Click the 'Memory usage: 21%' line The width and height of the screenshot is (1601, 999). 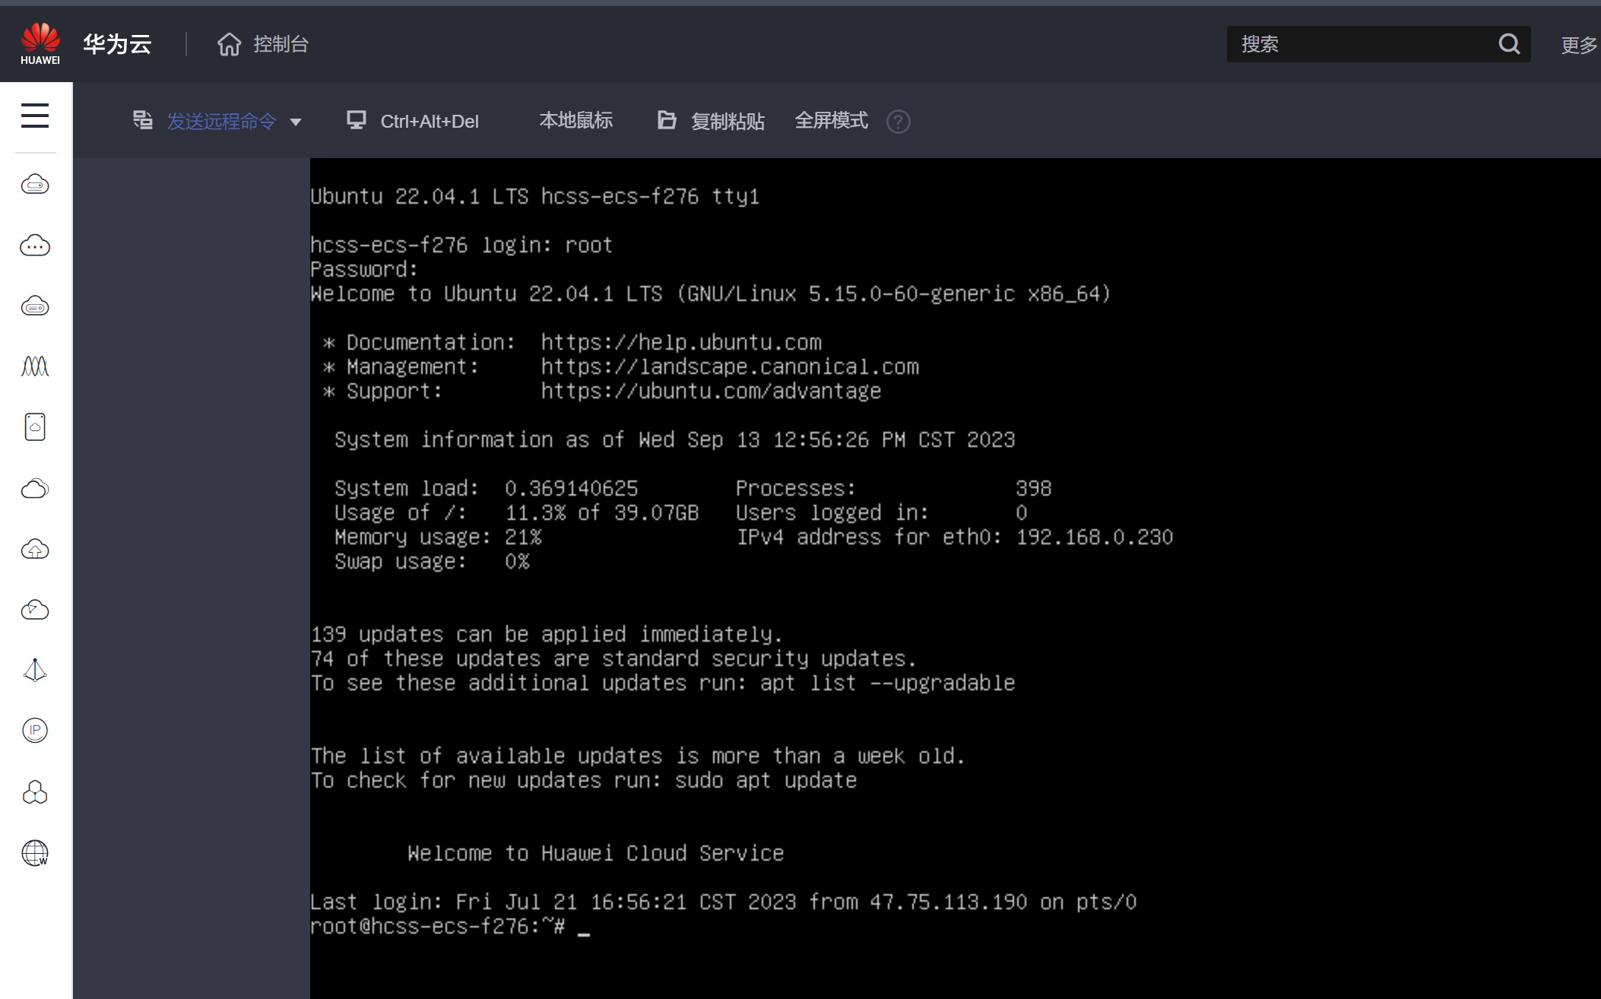pyautogui.click(x=438, y=538)
